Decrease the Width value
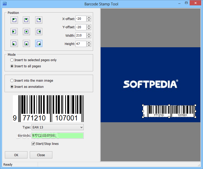Viewport: 203px width, 169px height. [89, 37]
